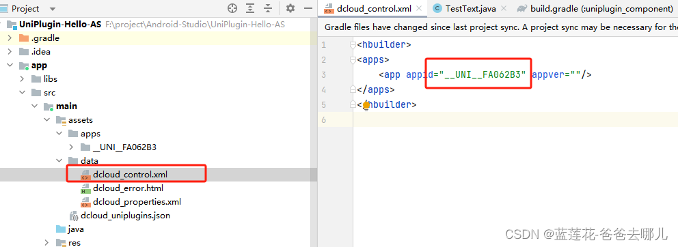Image resolution: width=678 pixels, height=247 pixels.
Task: Switch to the TestText.java tab
Action: tap(470, 8)
